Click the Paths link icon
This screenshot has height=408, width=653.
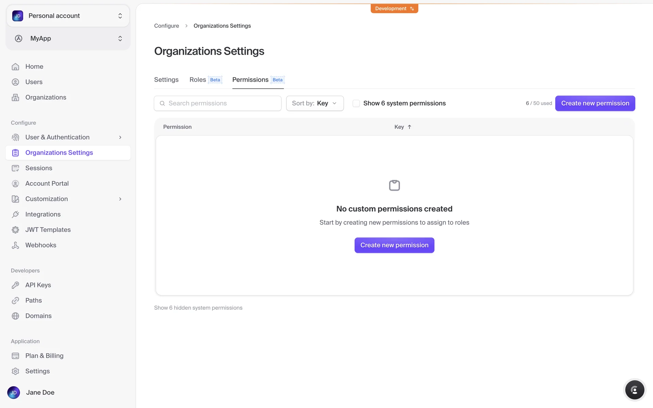pos(15,301)
